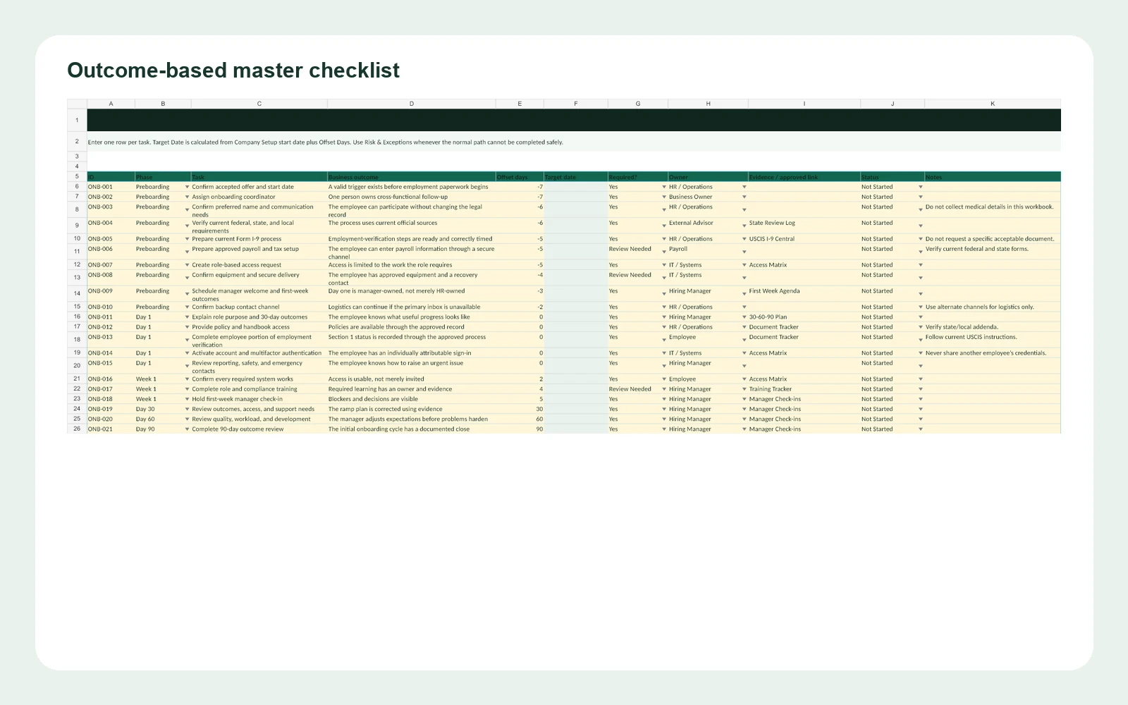Open Owner dropdown arrow for Business Owner
Screen dimensions: 1128x705
tap(744, 197)
